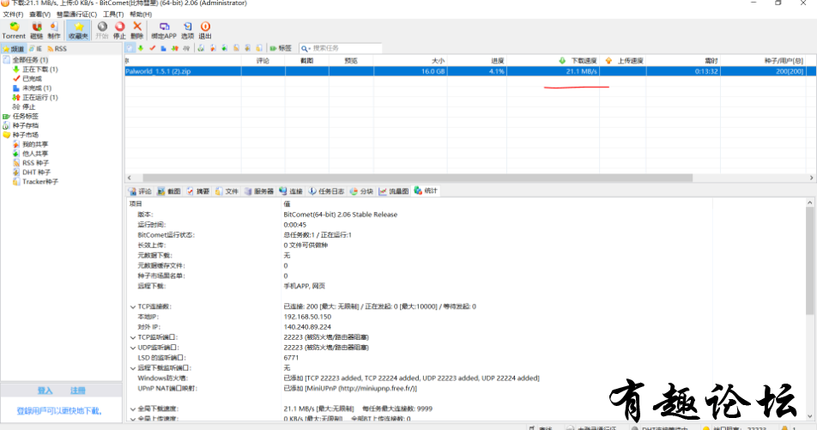The width and height of the screenshot is (817, 430).
Task: Select the green down-arrow downloading filter icon
Action: click(141, 48)
